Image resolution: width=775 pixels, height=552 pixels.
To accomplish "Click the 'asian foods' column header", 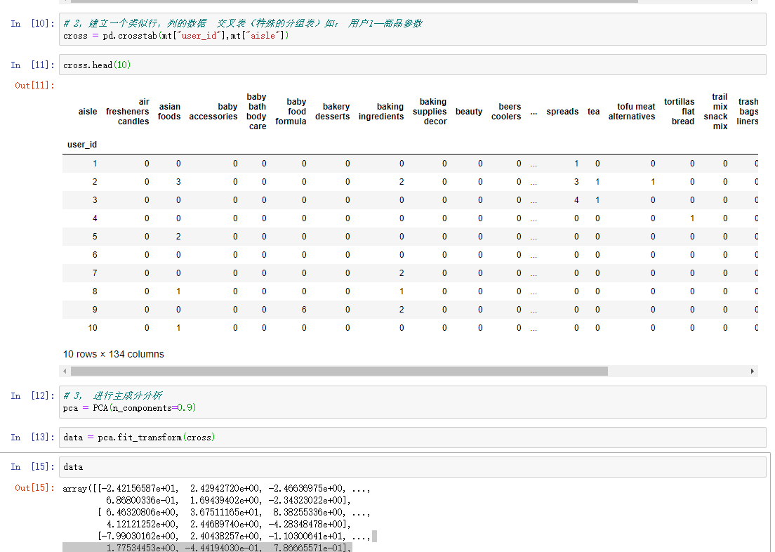I will 169,111.
